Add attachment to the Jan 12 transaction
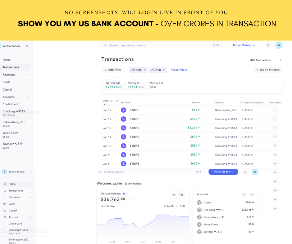292x244 pixels. pyautogui.click(x=275, y=128)
